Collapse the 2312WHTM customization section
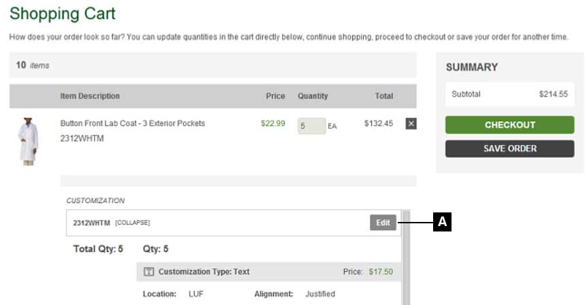This screenshot has height=305, width=585. point(132,223)
